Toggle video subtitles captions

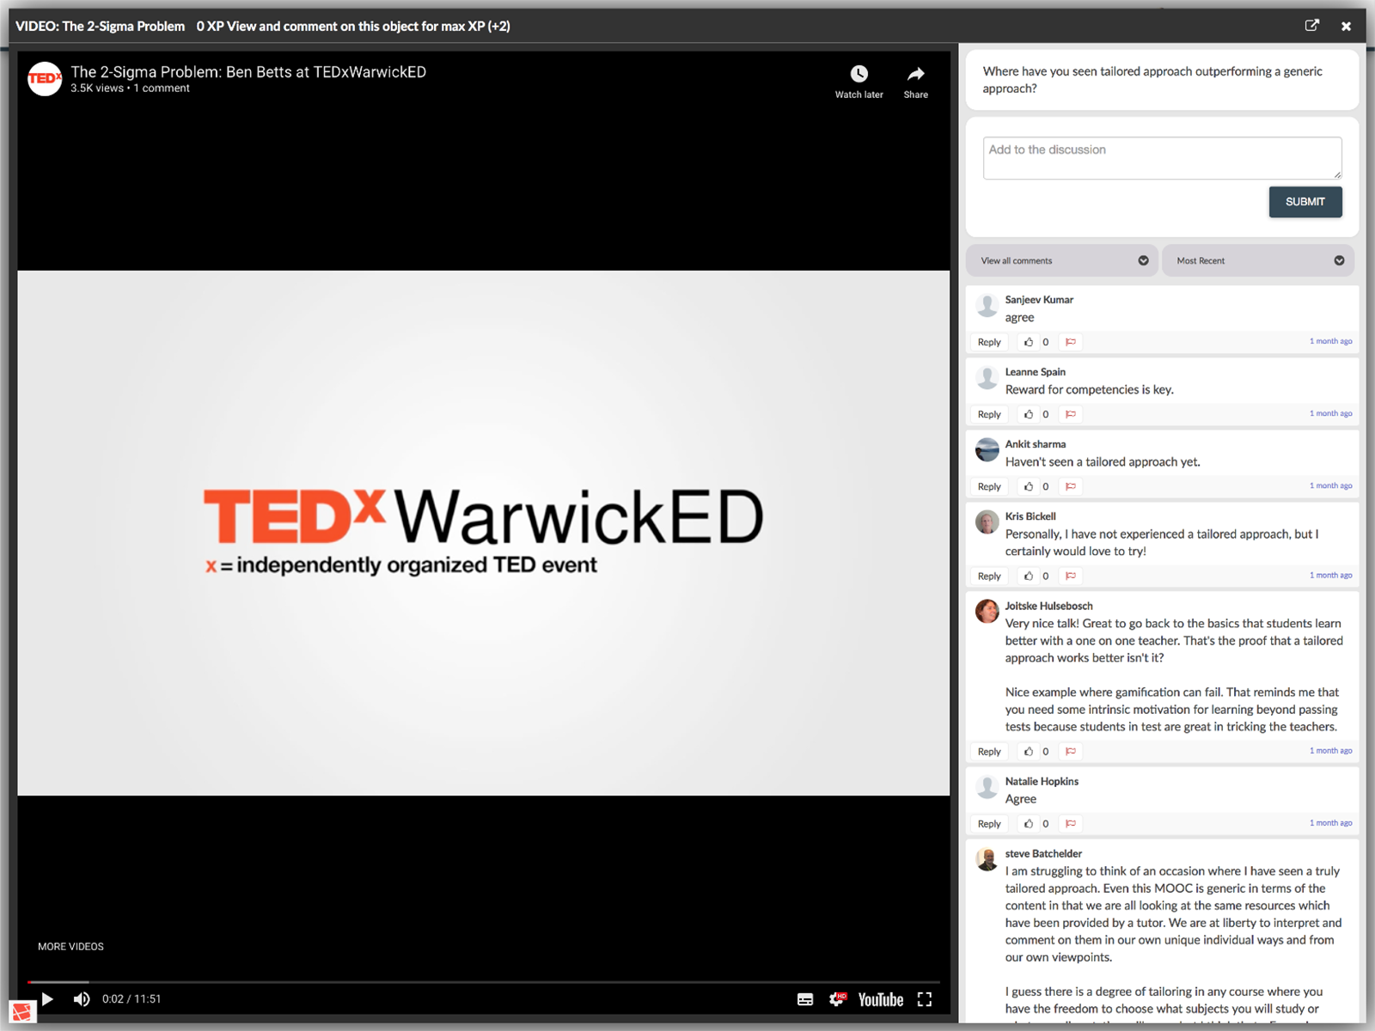(x=805, y=999)
